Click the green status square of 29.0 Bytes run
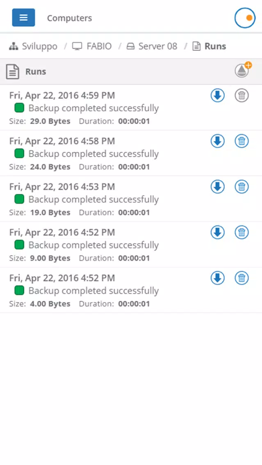The image size is (262, 465). coord(19,108)
